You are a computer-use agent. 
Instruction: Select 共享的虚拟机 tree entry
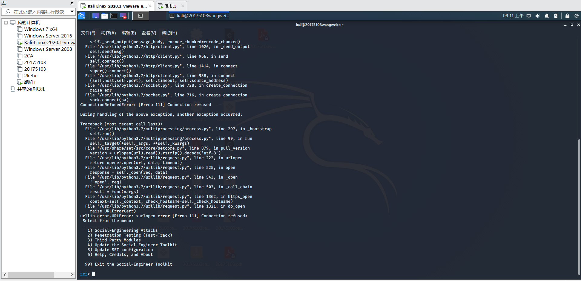(31, 89)
